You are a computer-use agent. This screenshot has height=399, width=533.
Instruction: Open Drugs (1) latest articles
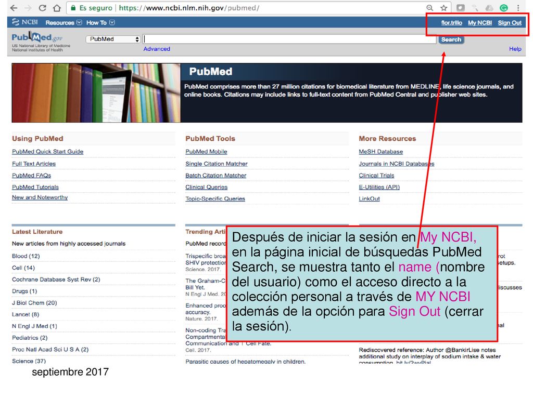pos(24,291)
